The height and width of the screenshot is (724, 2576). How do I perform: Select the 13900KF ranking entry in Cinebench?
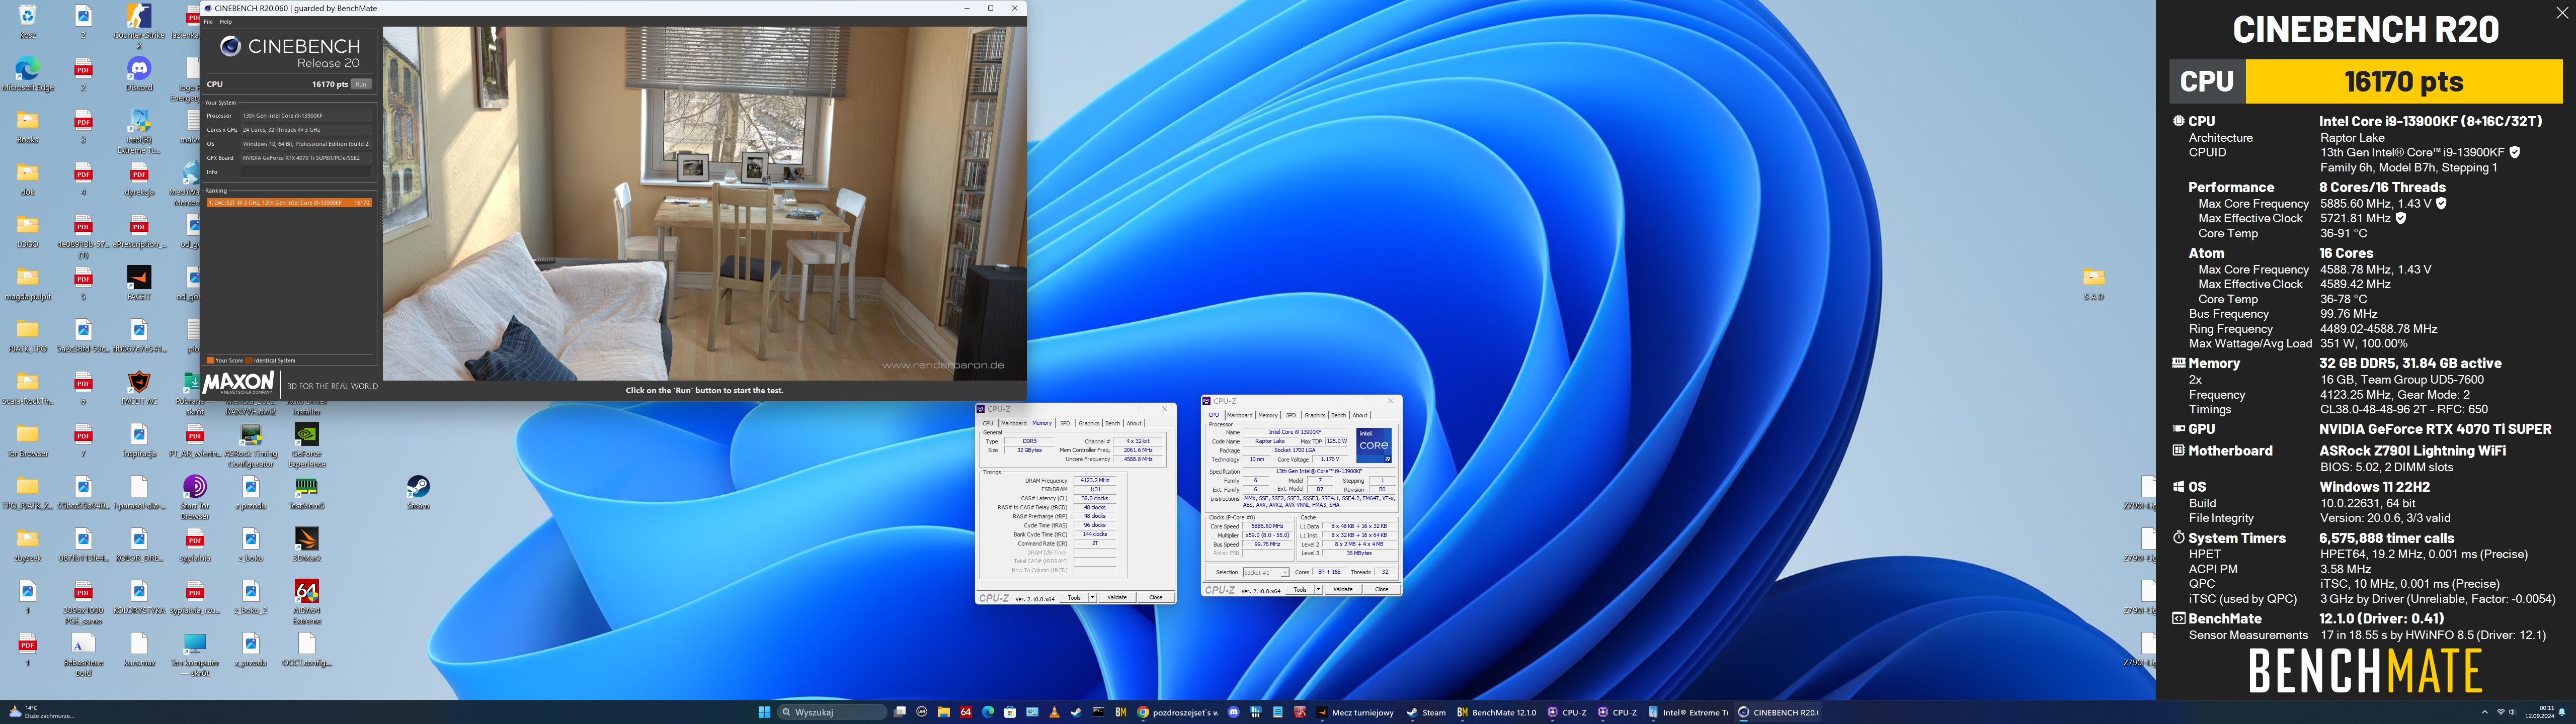click(x=289, y=202)
